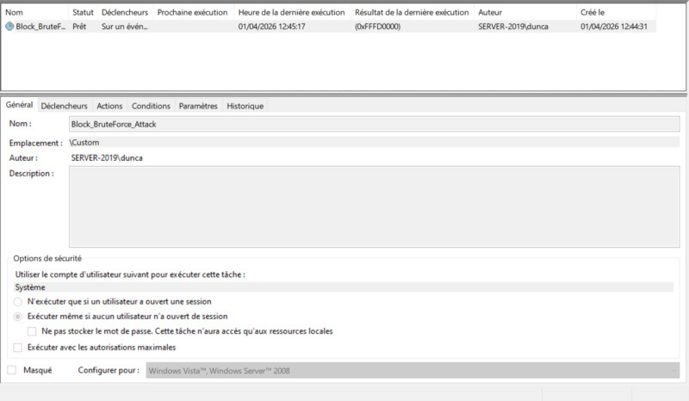Select 'Exécuter même si aucun utilisateur' radio button
Image resolution: width=689 pixels, height=401 pixels.
19,317
